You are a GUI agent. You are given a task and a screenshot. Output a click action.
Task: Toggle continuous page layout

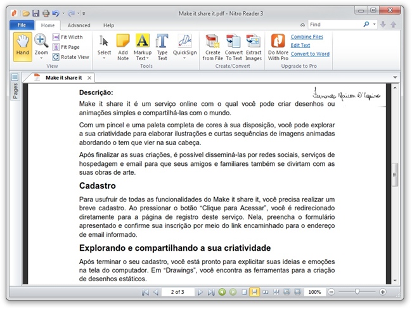coord(254,292)
